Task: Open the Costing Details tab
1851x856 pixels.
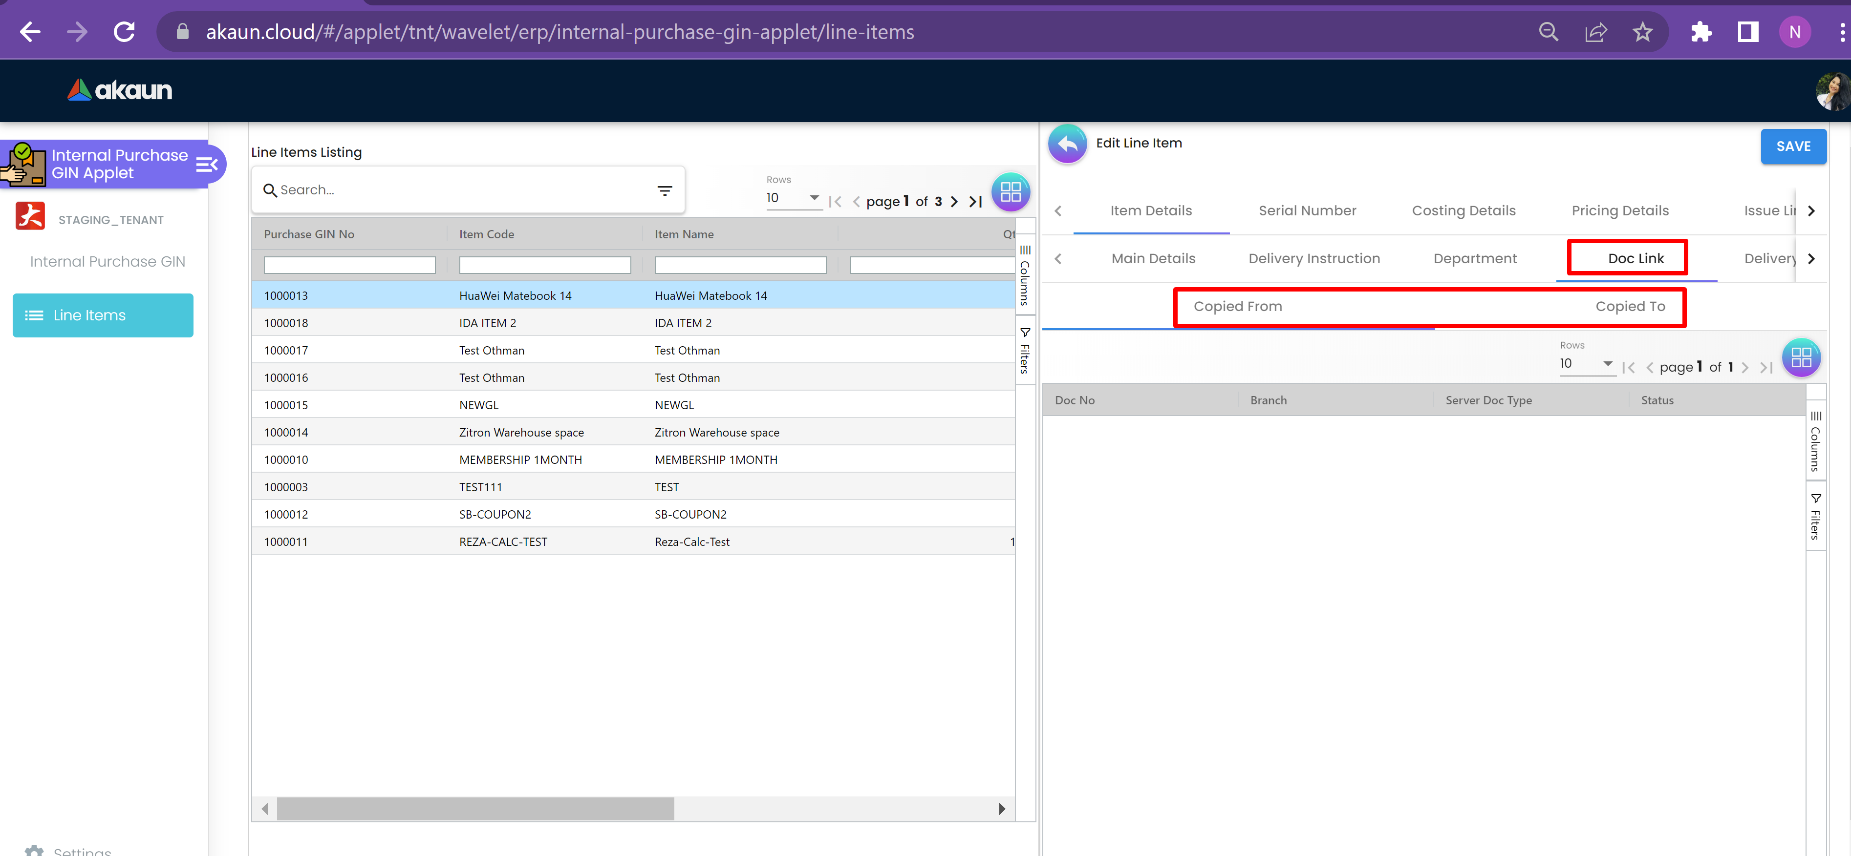Action: point(1463,211)
